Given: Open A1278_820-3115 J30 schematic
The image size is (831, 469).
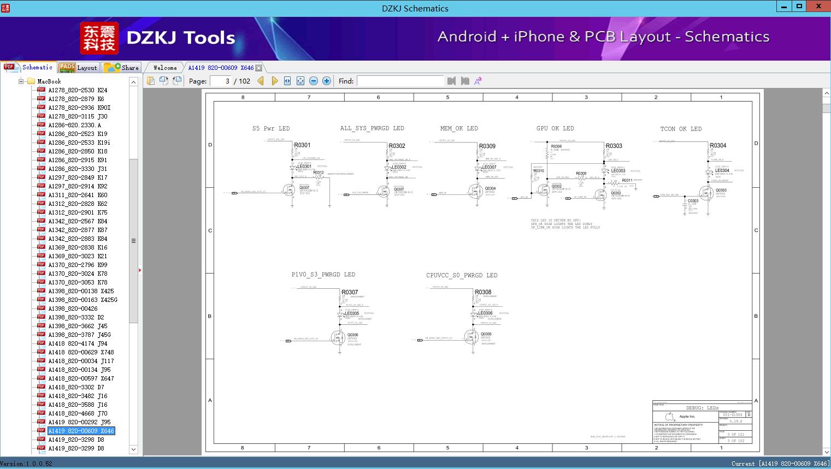Looking at the screenshot, I should [78, 116].
